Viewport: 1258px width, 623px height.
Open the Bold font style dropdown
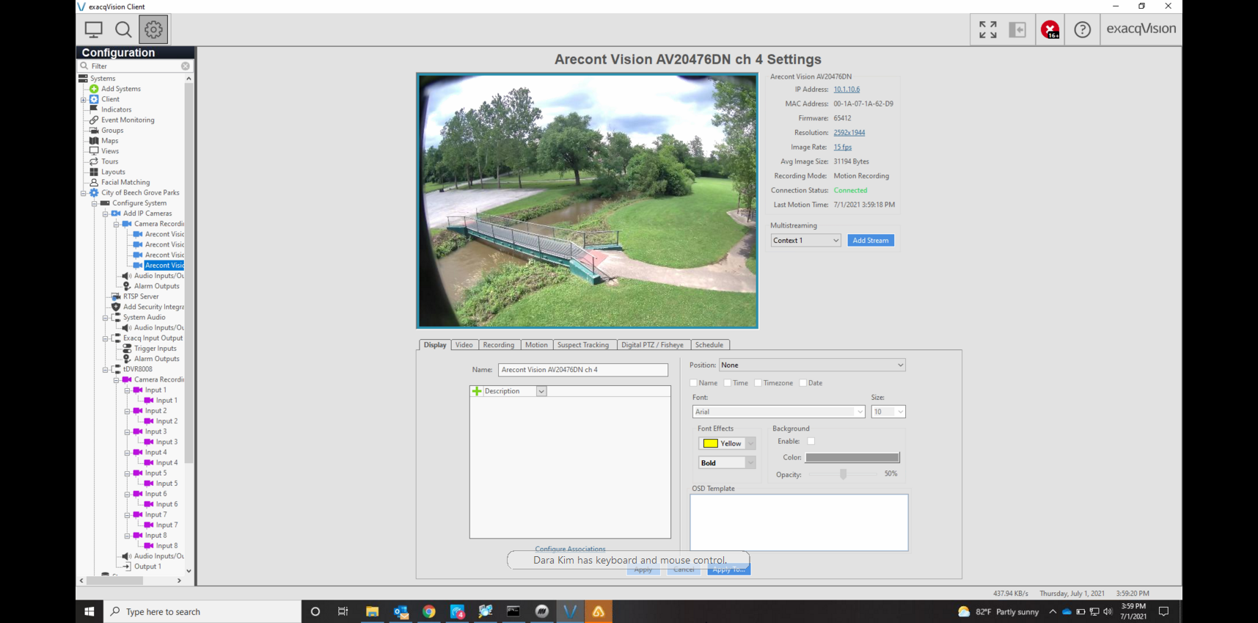(726, 463)
